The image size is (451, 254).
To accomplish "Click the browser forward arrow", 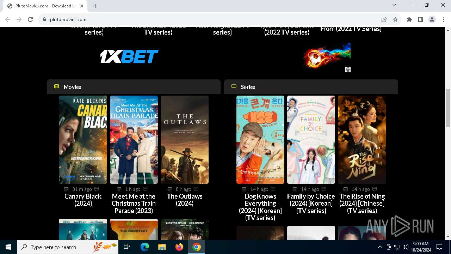I will click(19, 19).
